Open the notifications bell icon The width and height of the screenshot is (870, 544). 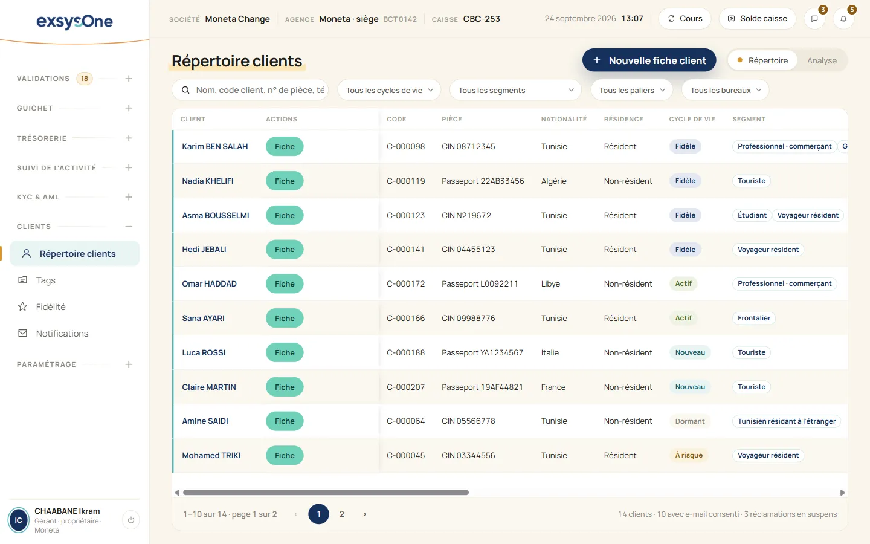click(x=843, y=19)
